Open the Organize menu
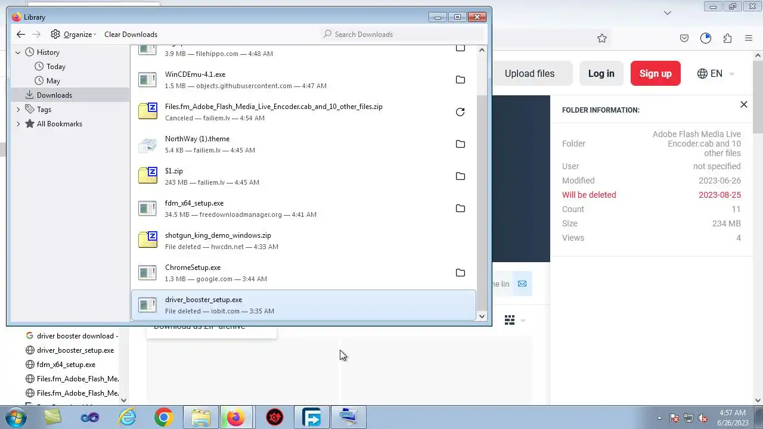 tap(73, 35)
